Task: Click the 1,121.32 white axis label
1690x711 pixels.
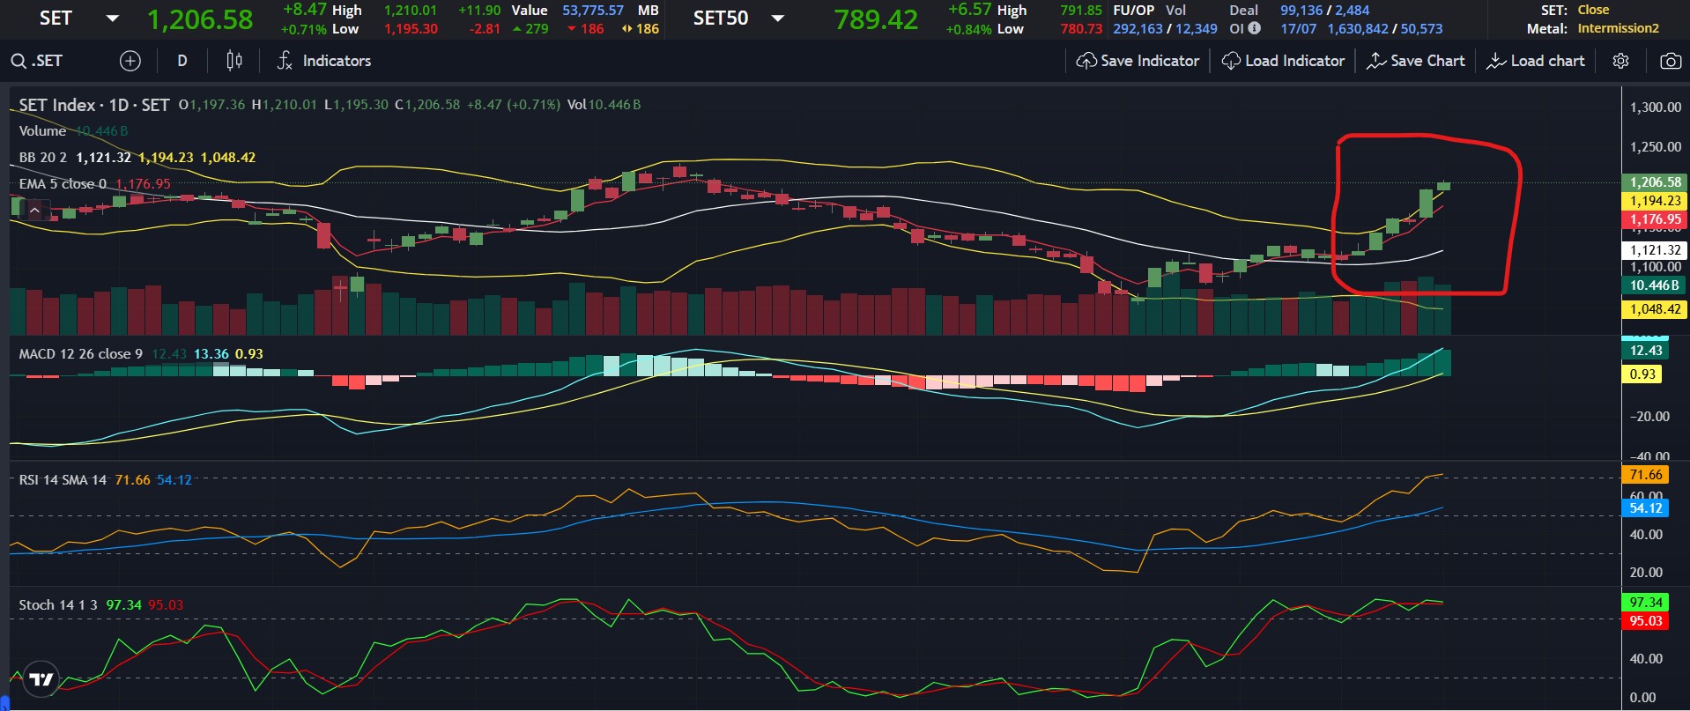Action: coord(1655,250)
